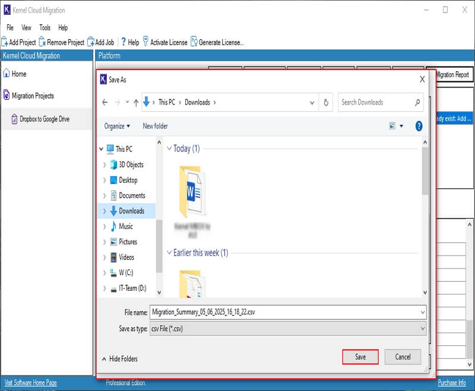The width and height of the screenshot is (475, 391).
Task: Open the File name history dropdown arrow
Action: 423,312
